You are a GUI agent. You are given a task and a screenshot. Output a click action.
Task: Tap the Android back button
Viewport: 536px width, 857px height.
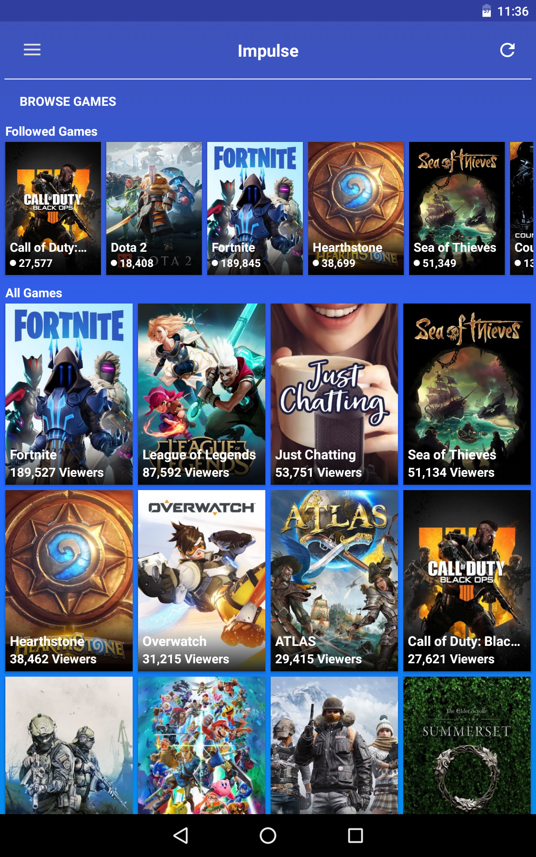click(x=180, y=835)
